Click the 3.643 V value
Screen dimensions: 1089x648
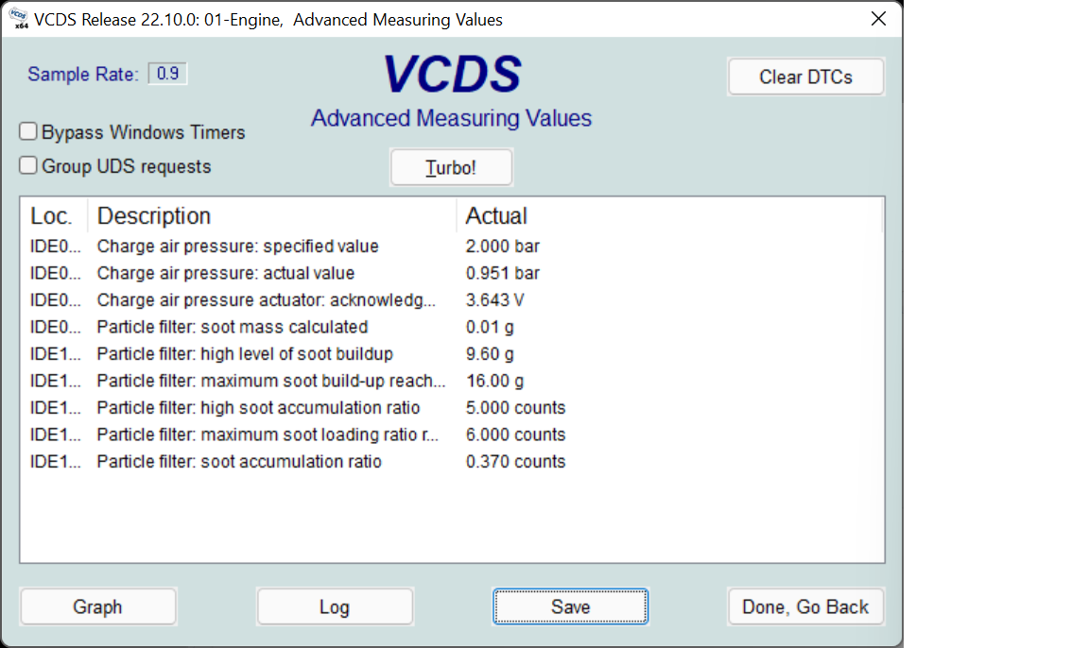[x=495, y=300]
